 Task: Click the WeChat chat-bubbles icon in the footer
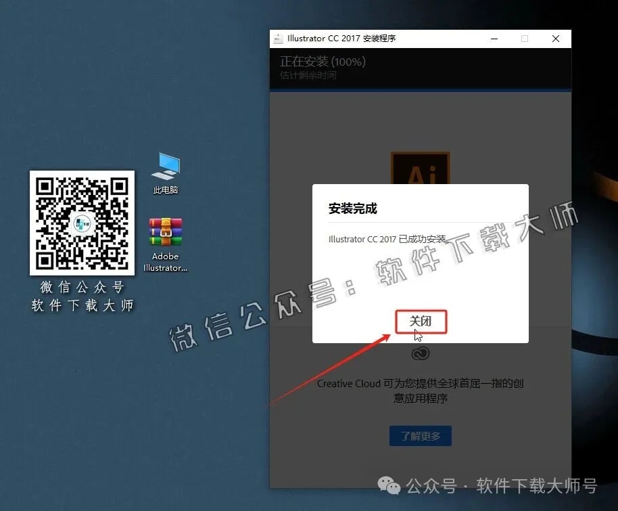[389, 486]
